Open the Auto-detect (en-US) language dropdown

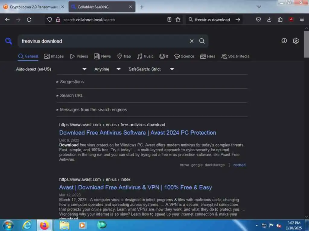coord(51,69)
